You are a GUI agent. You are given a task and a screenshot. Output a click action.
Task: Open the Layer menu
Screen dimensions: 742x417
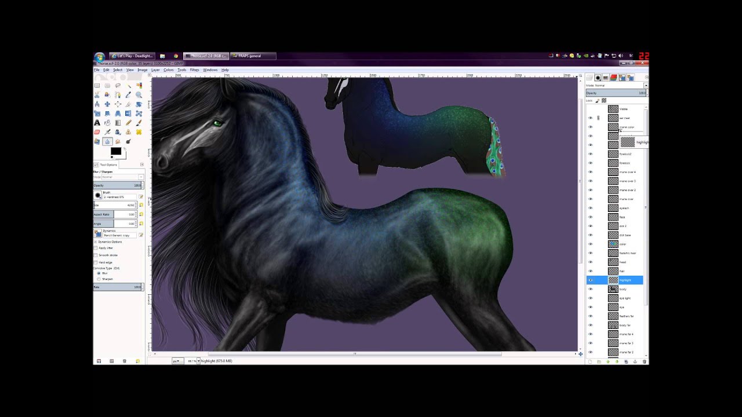coord(155,69)
